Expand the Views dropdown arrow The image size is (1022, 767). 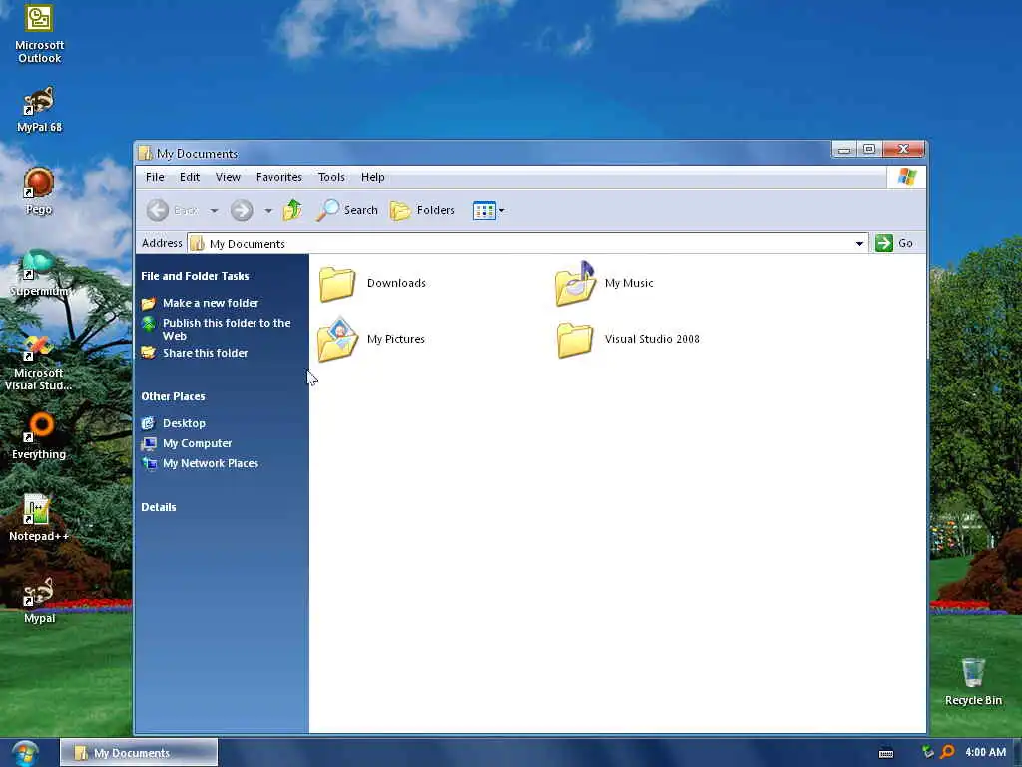pyautogui.click(x=501, y=210)
